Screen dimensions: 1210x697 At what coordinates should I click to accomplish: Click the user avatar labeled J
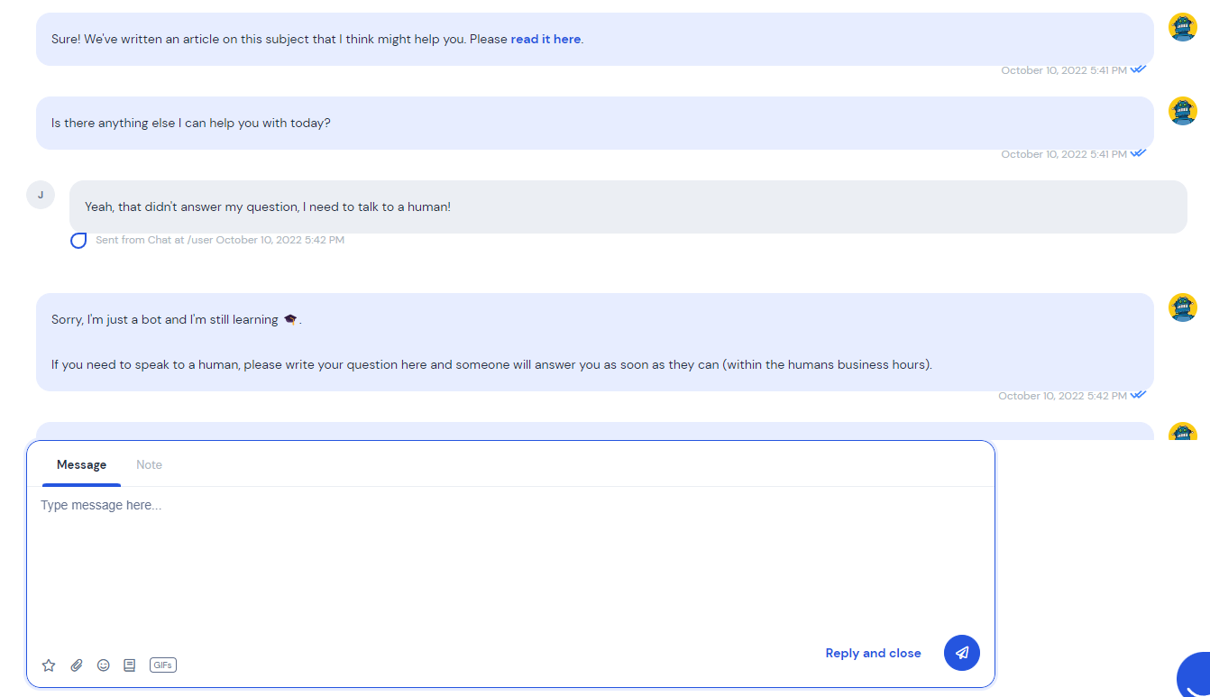(x=41, y=195)
